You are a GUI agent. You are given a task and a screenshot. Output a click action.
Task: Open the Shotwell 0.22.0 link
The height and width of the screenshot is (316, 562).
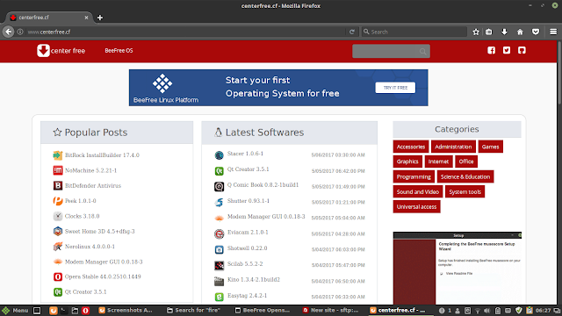(247, 248)
